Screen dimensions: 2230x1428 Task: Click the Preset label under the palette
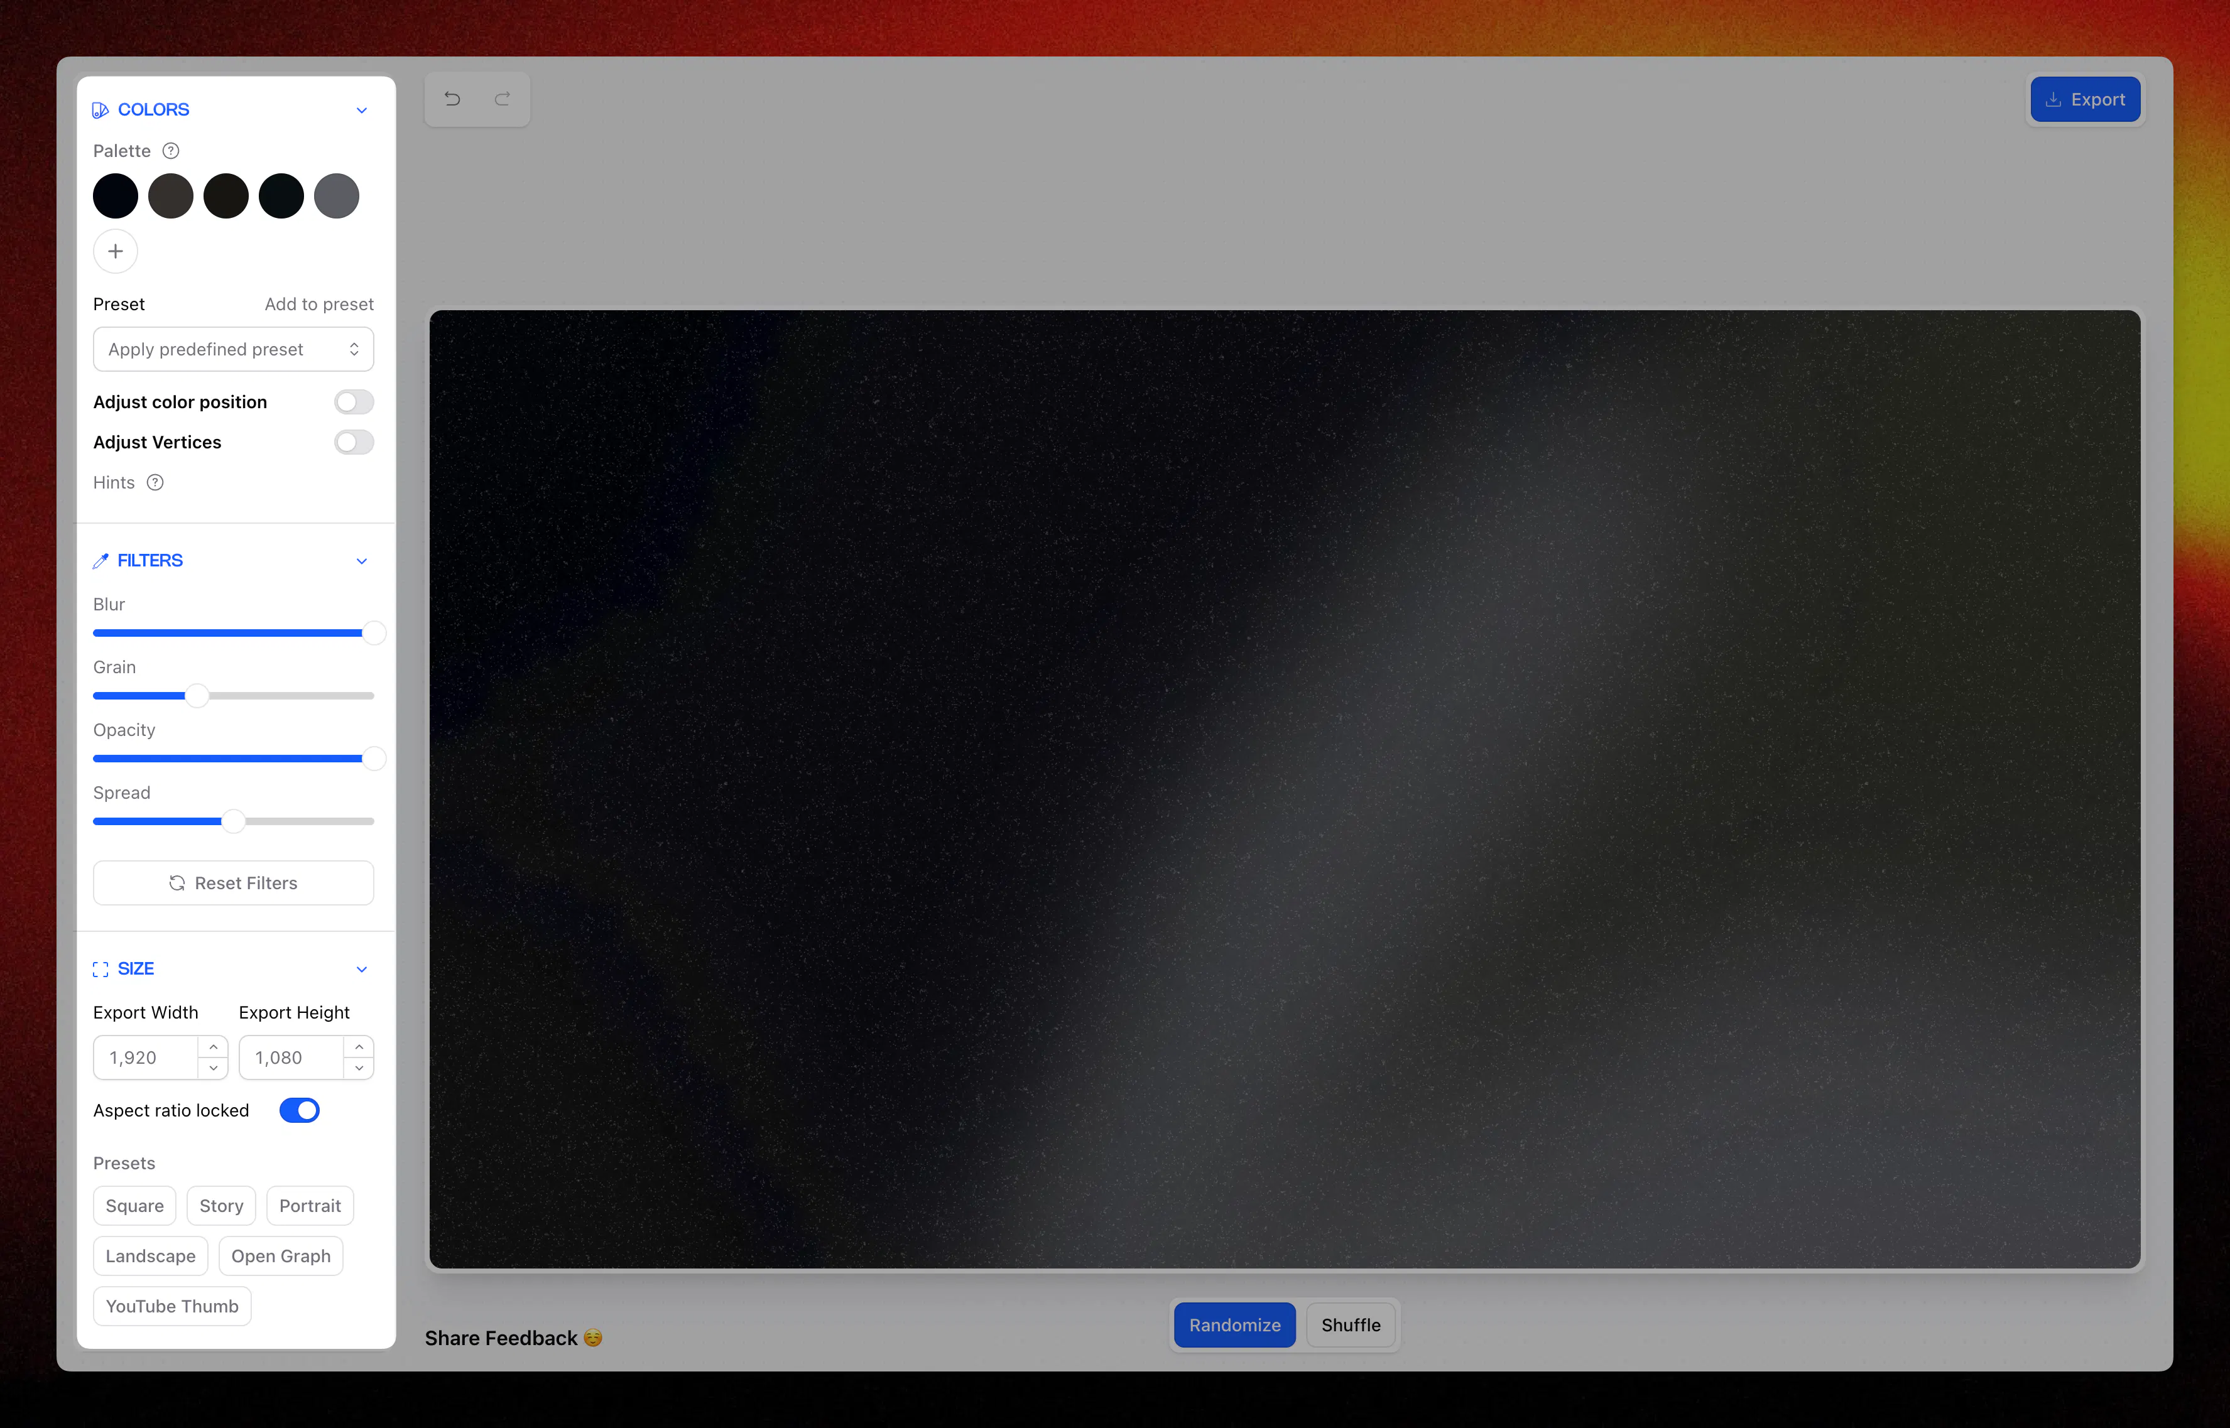119,304
